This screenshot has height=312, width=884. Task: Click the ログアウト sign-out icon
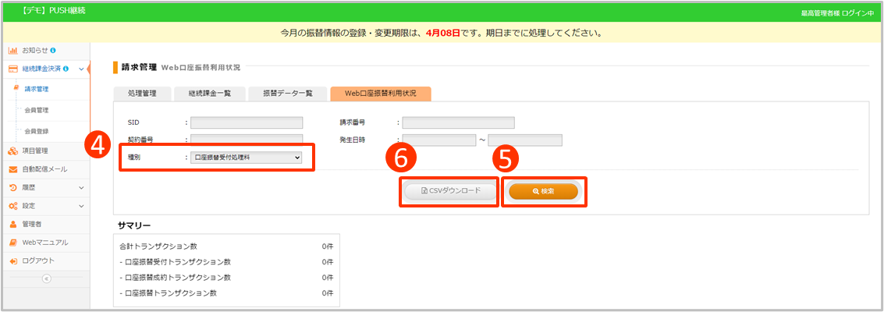point(13,261)
